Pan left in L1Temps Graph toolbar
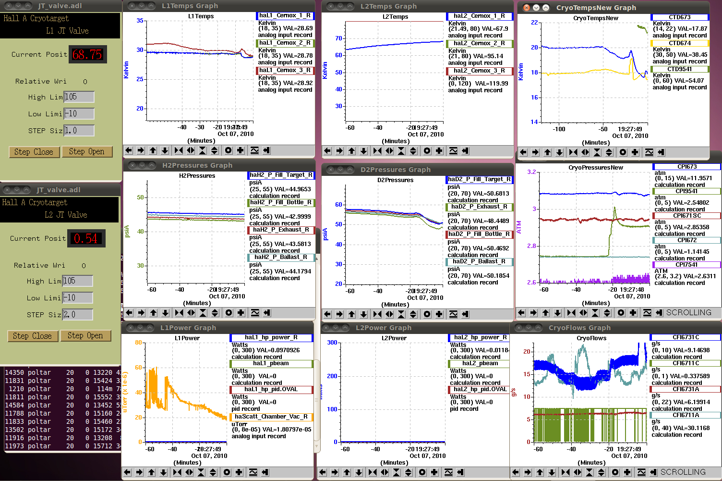The width and height of the screenshot is (722, 481). tap(129, 150)
